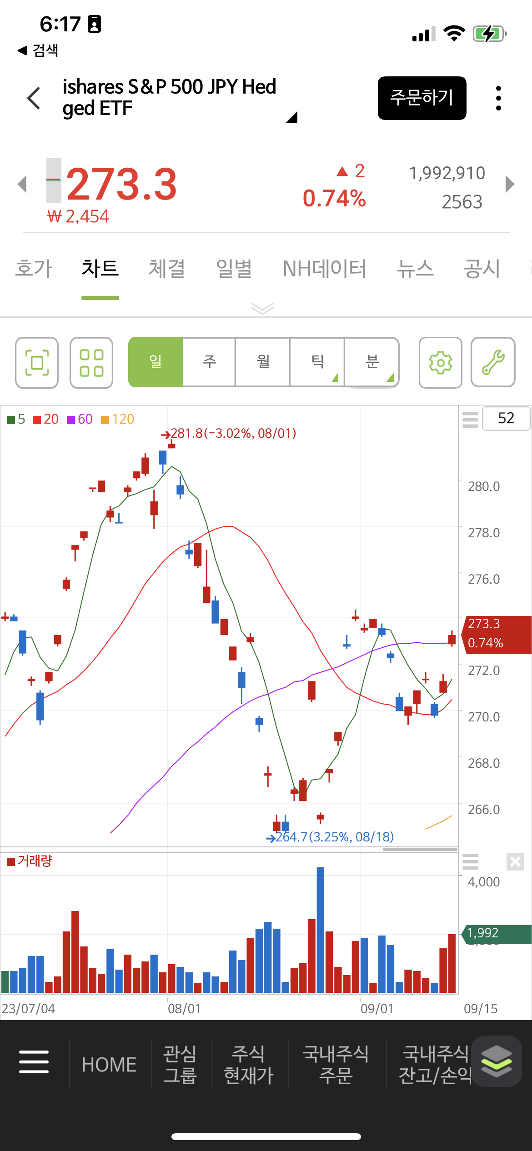Tap the 주문하기 order button
The image size is (532, 1151).
coord(422,98)
